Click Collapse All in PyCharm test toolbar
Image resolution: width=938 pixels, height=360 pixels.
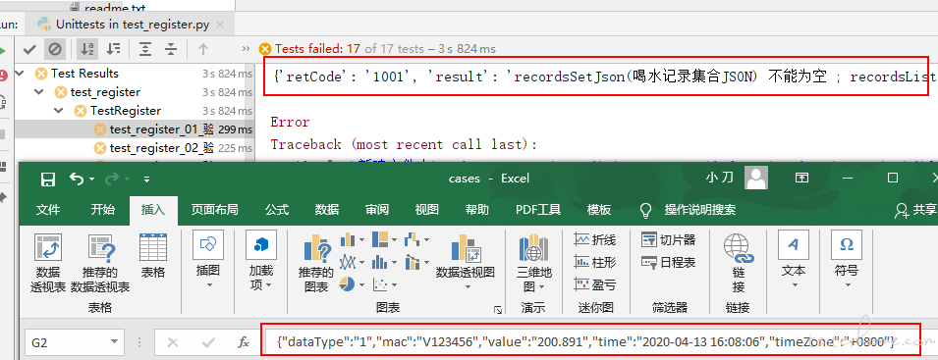click(x=171, y=49)
